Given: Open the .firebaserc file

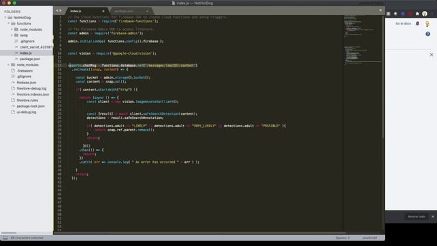Looking at the screenshot, I should 25,70.
